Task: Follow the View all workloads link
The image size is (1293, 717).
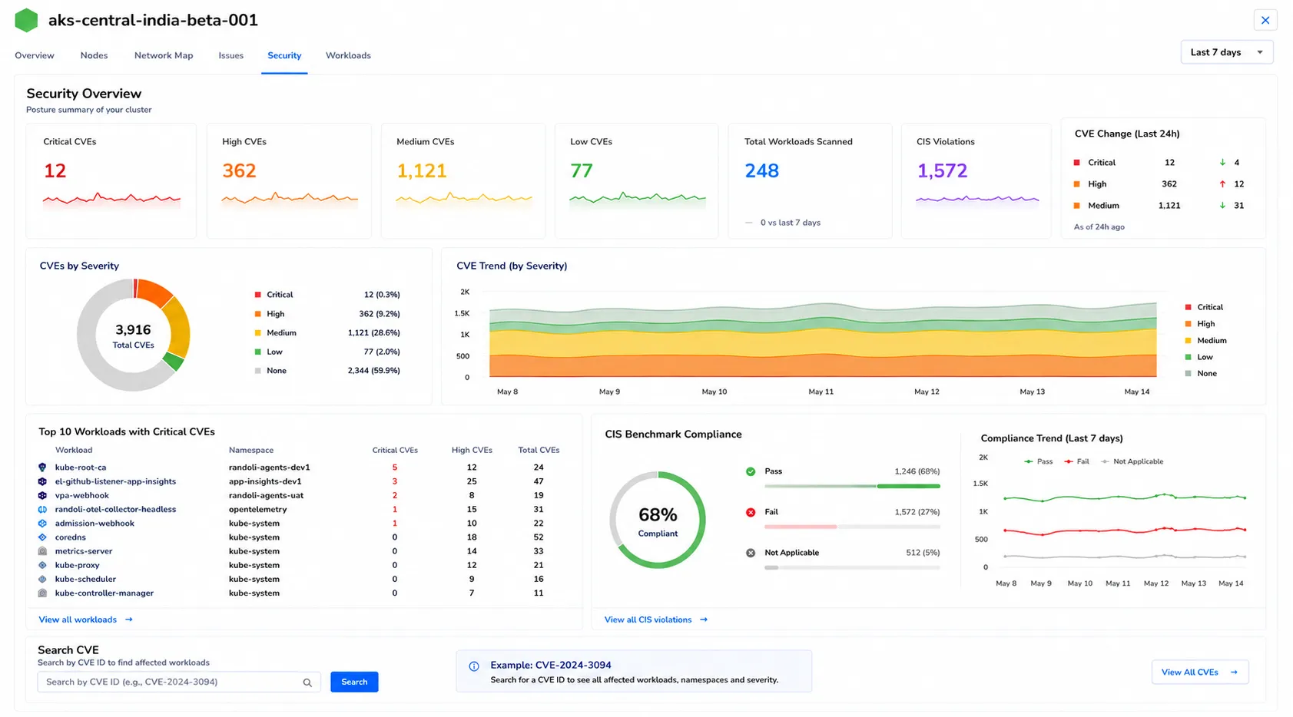Action: [86, 620]
